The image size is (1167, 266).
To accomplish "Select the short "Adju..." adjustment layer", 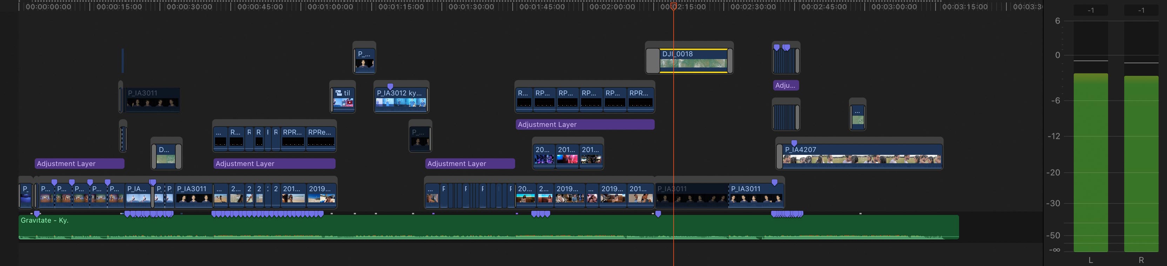I will point(785,85).
